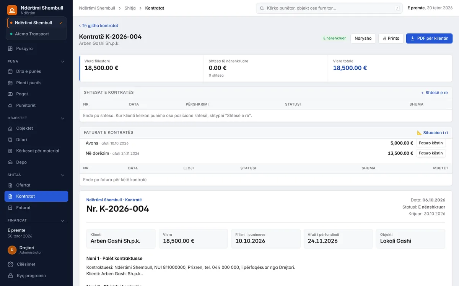Open Cilësimet gear icon
Viewport: 459px width, 286px height.
10,264
